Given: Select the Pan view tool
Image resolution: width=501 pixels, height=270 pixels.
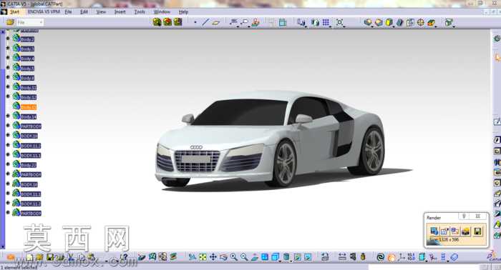Looking at the screenshot, I should point(213,257).
